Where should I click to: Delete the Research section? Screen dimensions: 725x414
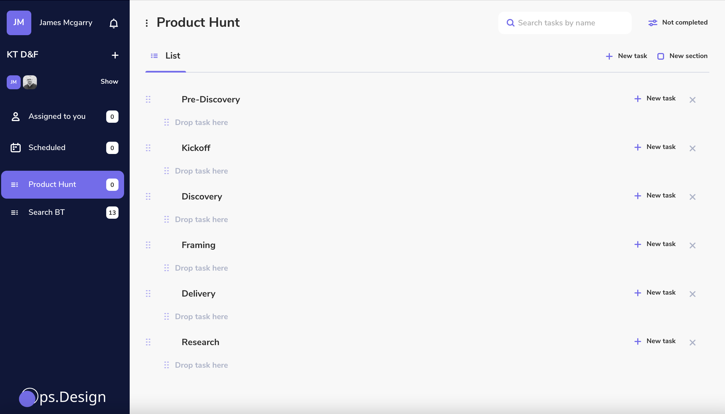coord(693,343)
